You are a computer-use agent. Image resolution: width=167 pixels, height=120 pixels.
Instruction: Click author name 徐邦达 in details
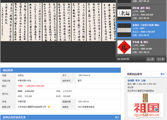[x=21, y=76]
